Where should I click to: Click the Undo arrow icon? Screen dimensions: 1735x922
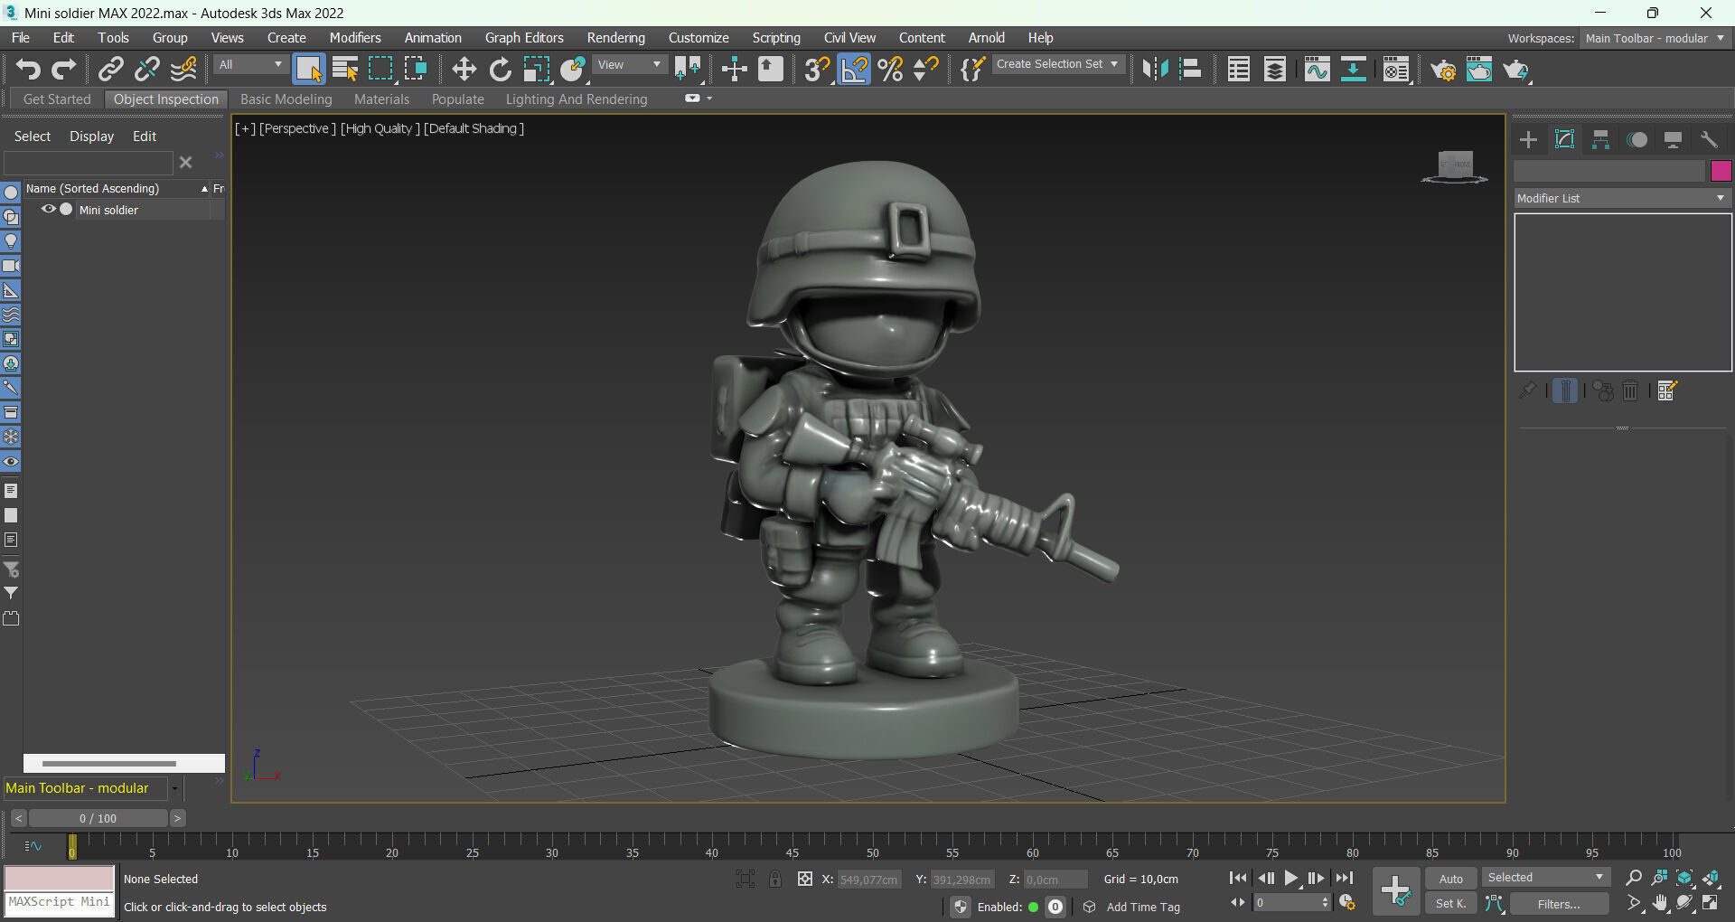click(x=28, y=70)
